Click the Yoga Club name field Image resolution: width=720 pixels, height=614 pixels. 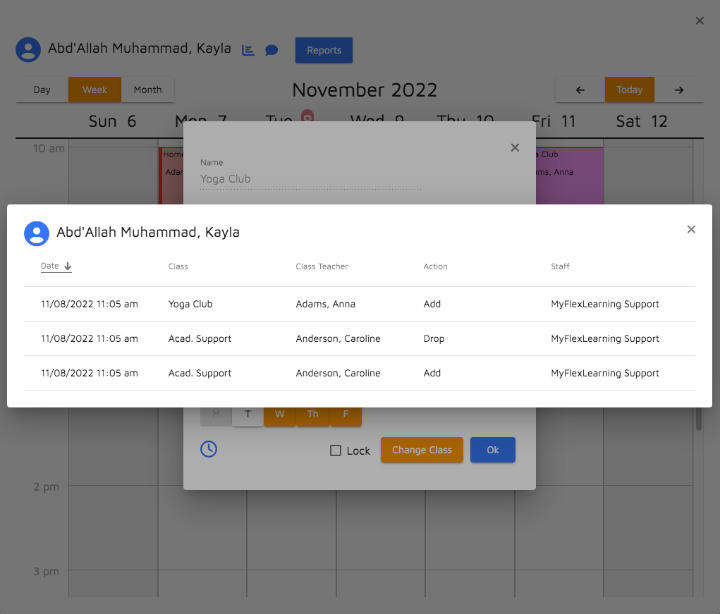coord(310,179)
